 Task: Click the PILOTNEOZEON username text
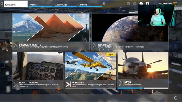(x=166, y=4)
